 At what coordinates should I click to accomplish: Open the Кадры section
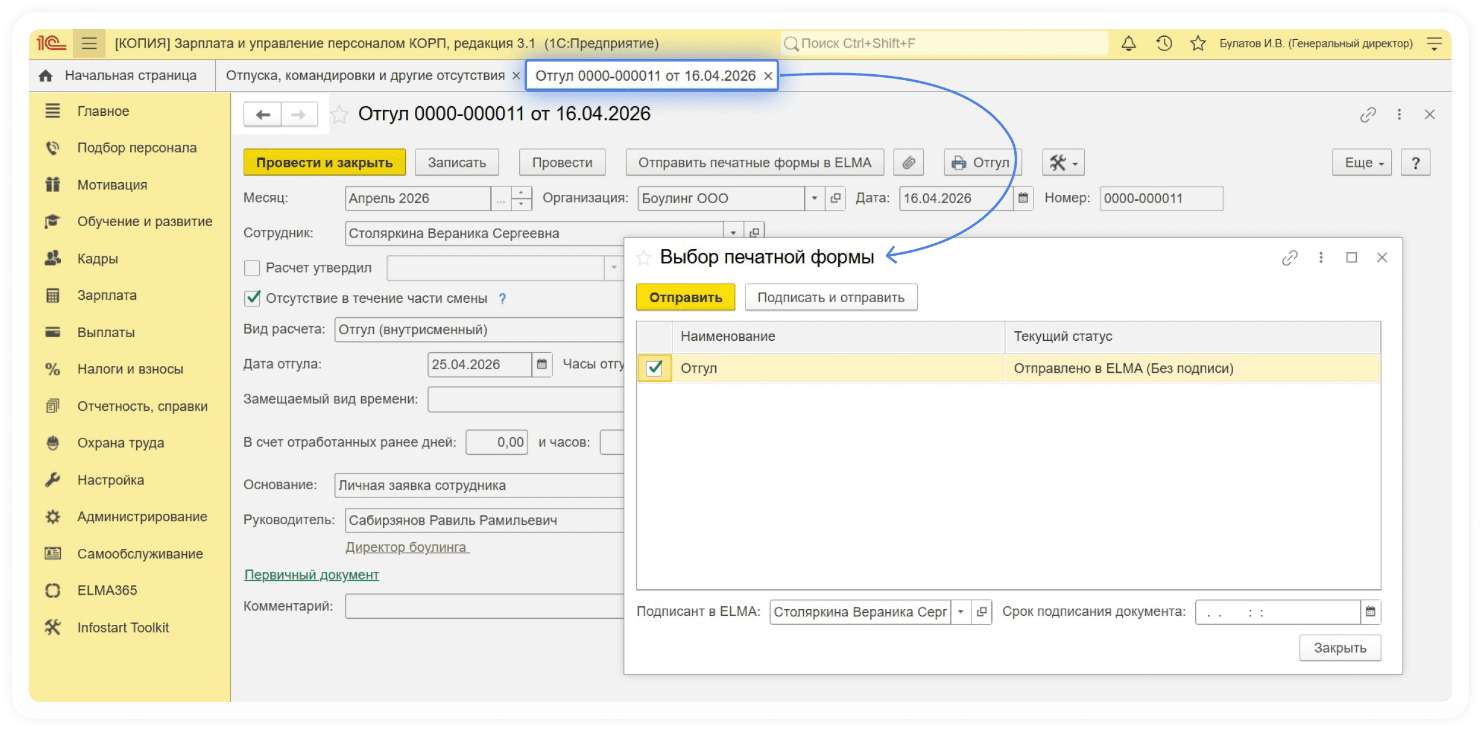[98, 259]
